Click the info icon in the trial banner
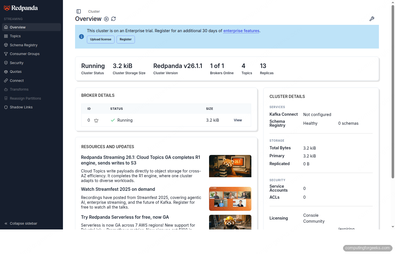395x254 pixels. coord(81,36)
